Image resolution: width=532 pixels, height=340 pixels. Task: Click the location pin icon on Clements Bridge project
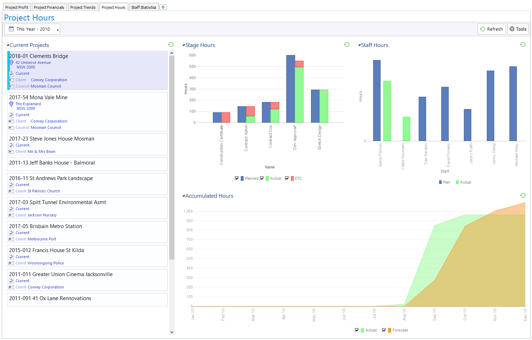pos(11,62)
